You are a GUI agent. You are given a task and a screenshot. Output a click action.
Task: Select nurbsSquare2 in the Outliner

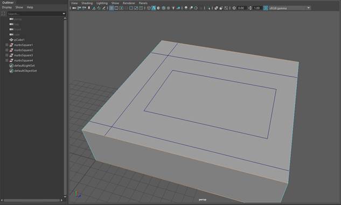24,50
